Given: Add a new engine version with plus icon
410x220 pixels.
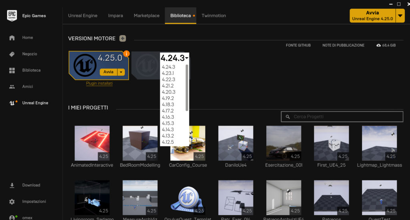Looking at the screenshot, I should click(123, 38).
